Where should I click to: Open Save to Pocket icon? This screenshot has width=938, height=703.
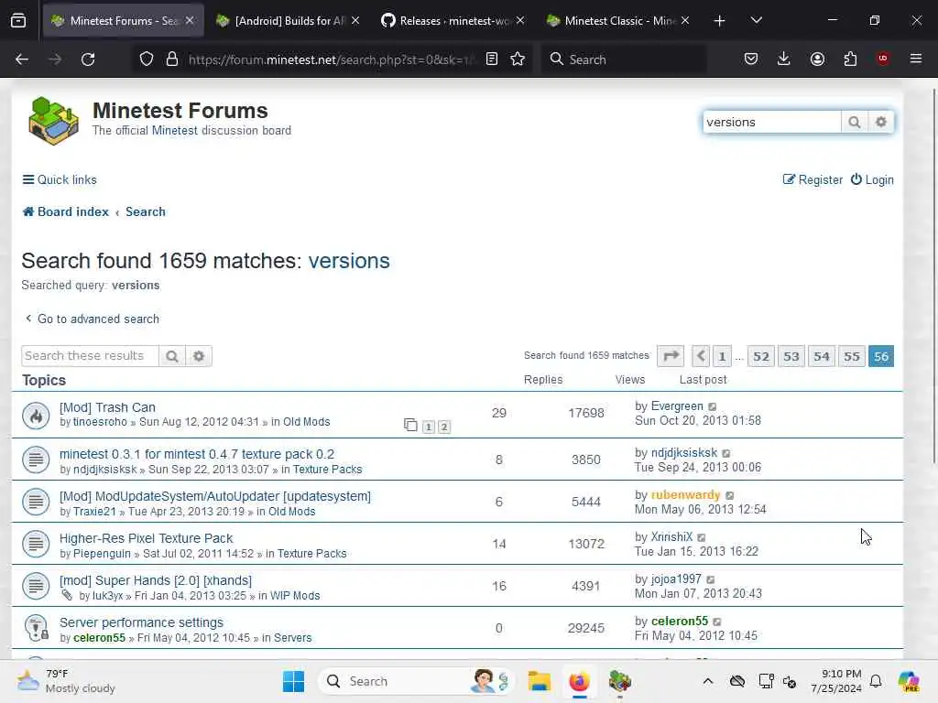click(751, 59)
